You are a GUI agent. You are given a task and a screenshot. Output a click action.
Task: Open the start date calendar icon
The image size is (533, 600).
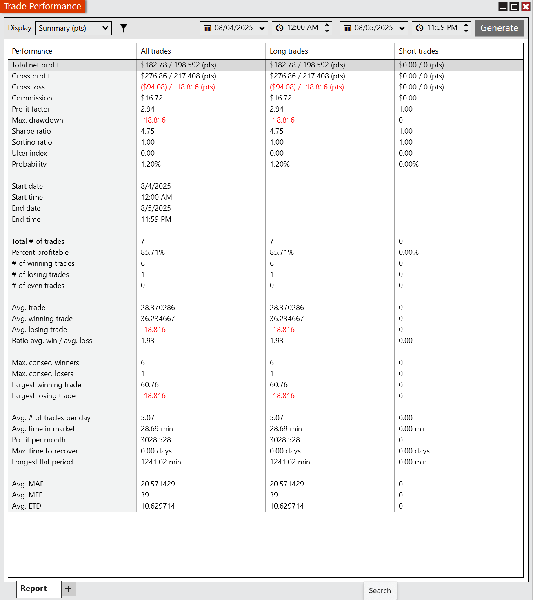coord(207,28)
